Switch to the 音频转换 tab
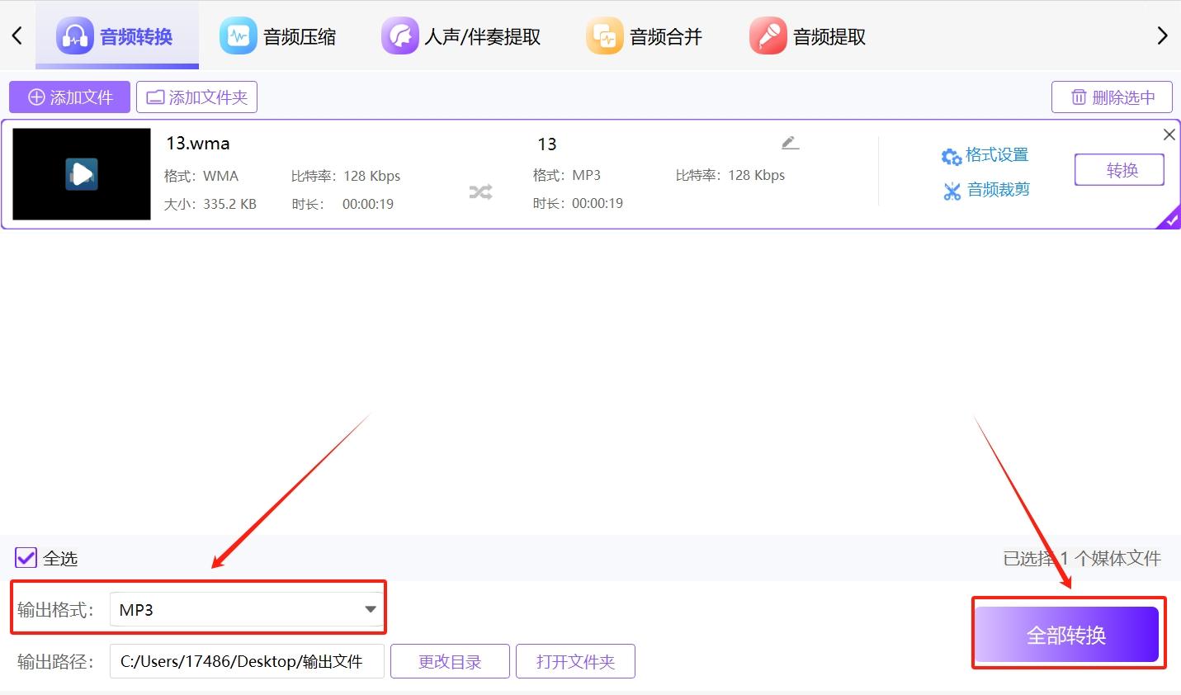 point(117,35)
